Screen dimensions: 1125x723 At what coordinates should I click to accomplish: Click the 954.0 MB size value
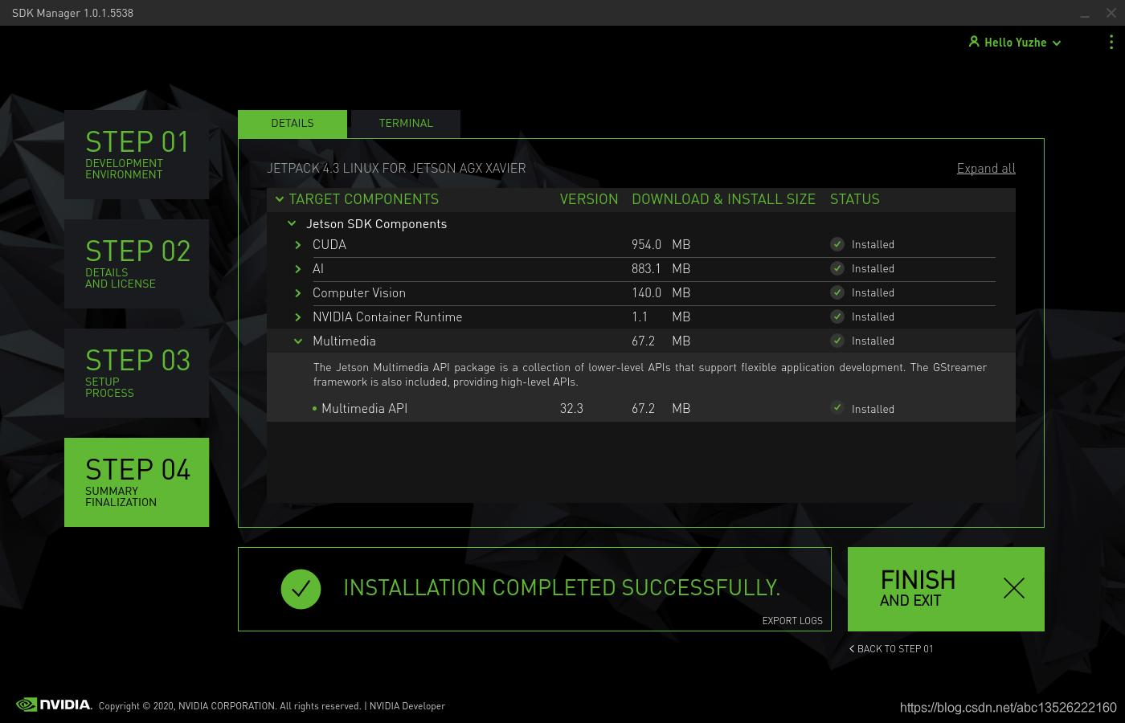click(661, 244)
